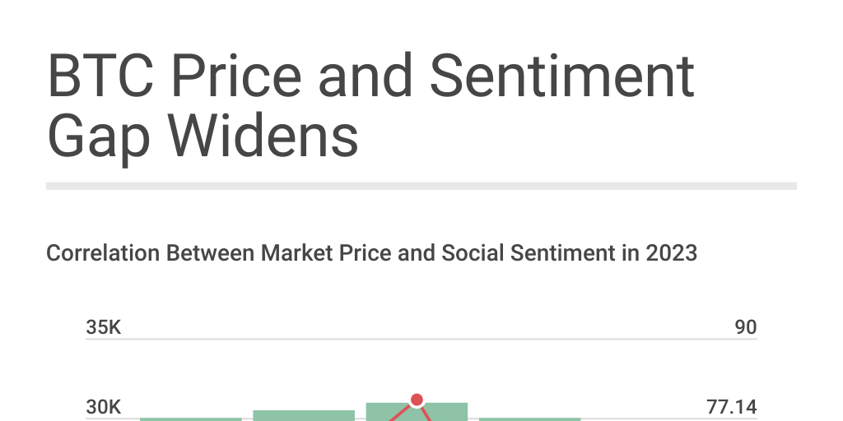Click the 35K left axis label

[104, 327]
